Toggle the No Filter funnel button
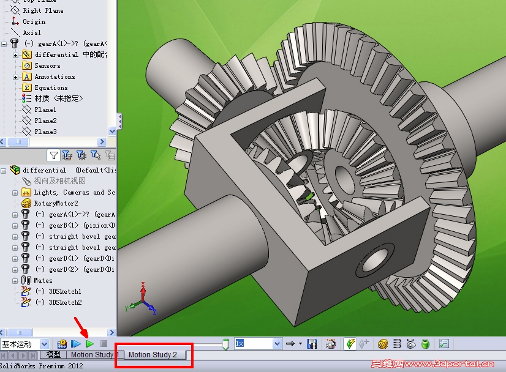The image size is (506, 372). tap(53, 155)
